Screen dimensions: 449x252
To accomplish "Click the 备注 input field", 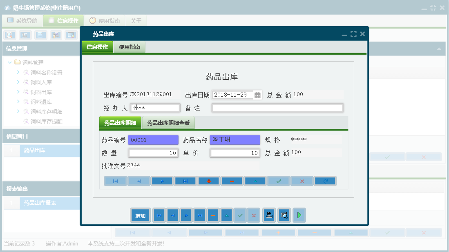I will pos(277,108).
